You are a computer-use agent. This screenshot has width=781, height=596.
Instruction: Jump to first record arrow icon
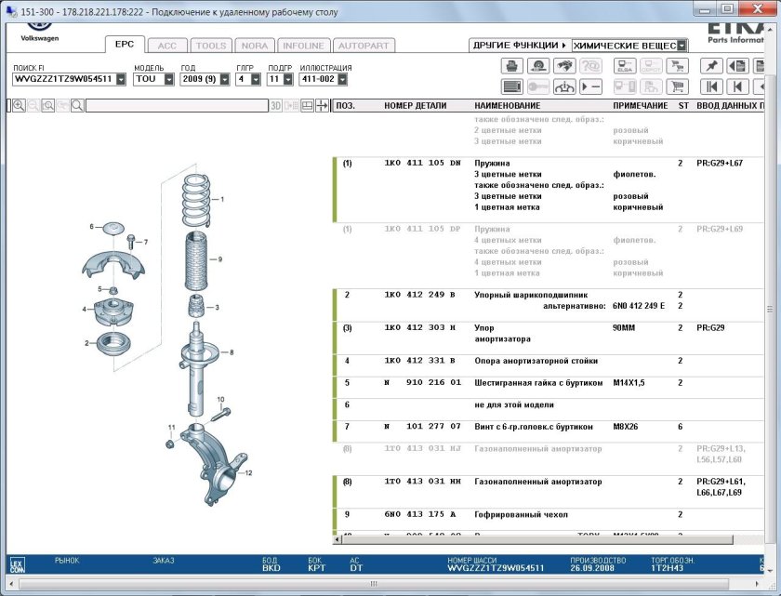(x=711, y=86)
